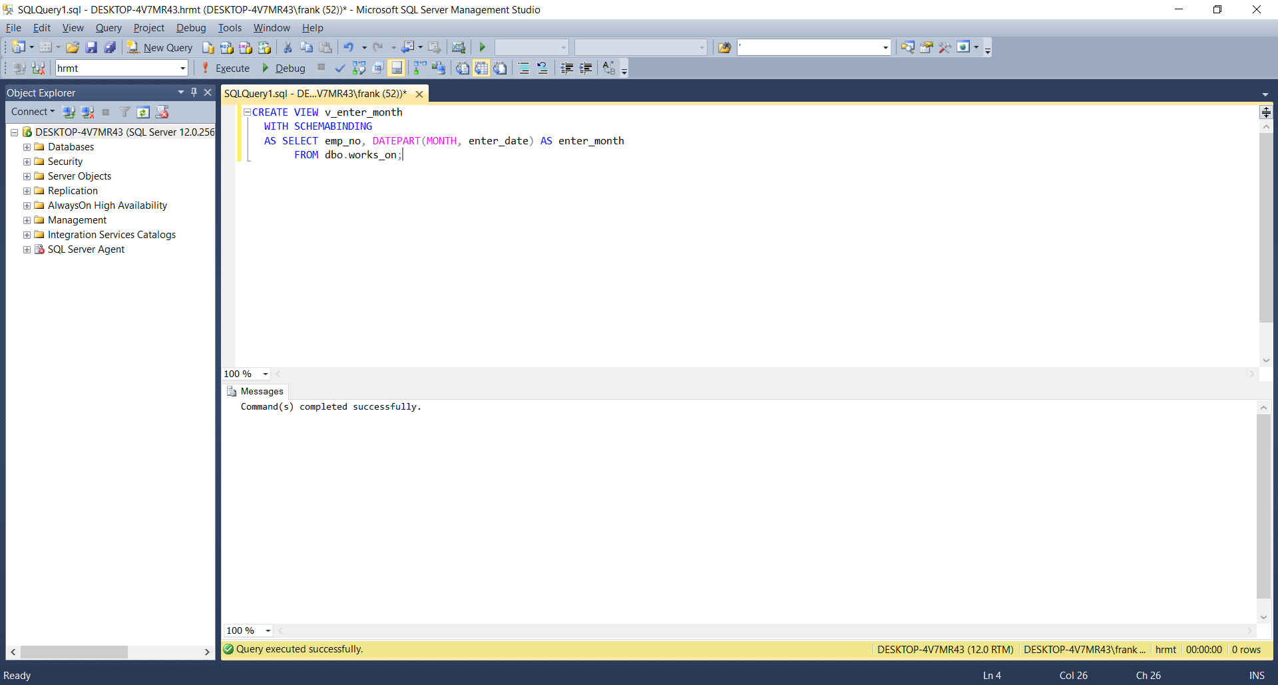
Task: Click the Decrease Indent icon
Action: tap(566, 68)
